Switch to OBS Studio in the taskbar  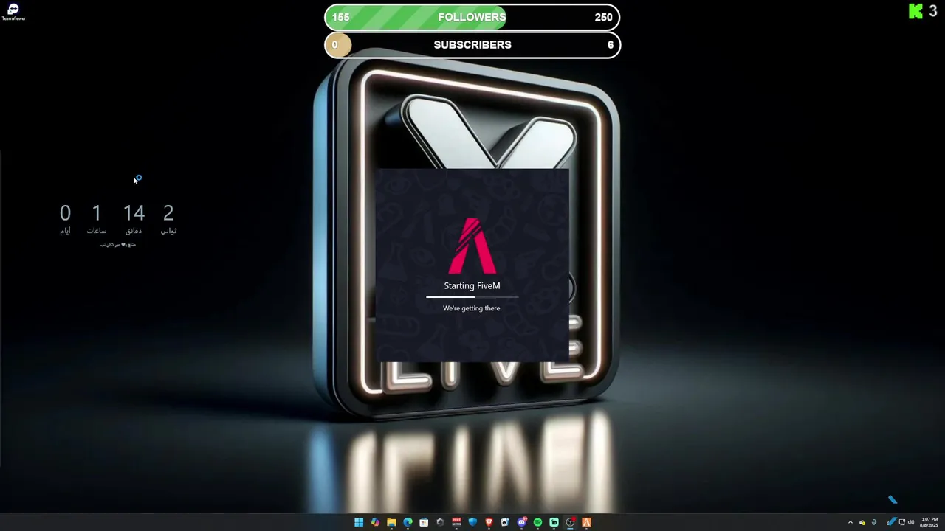(570, 522)
